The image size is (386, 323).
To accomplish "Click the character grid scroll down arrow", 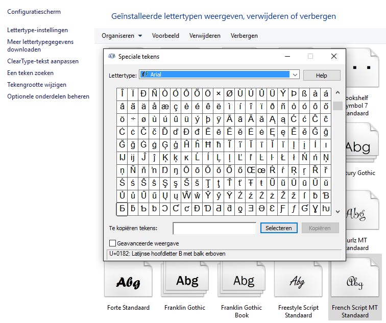I will coord(338,212).
